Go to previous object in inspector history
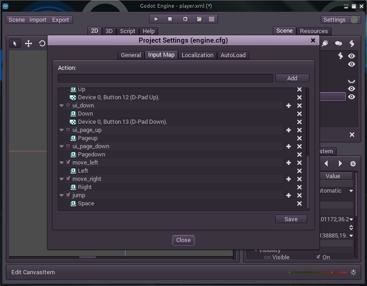Screen dimensions: 367x286 tap(326, 163)
